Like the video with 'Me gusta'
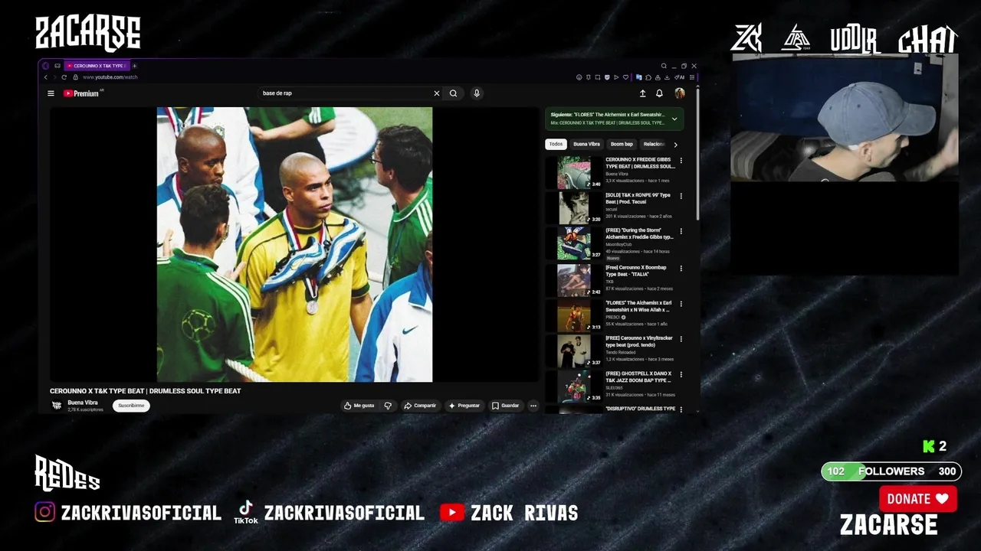 click(359, 406)
